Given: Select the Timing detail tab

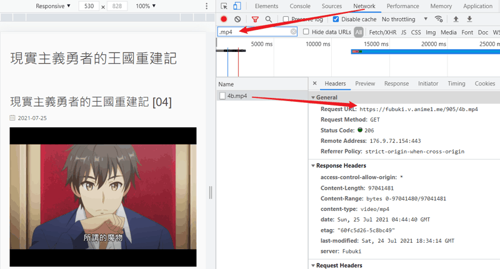Looking at the screenshot, I should [456, 84].
